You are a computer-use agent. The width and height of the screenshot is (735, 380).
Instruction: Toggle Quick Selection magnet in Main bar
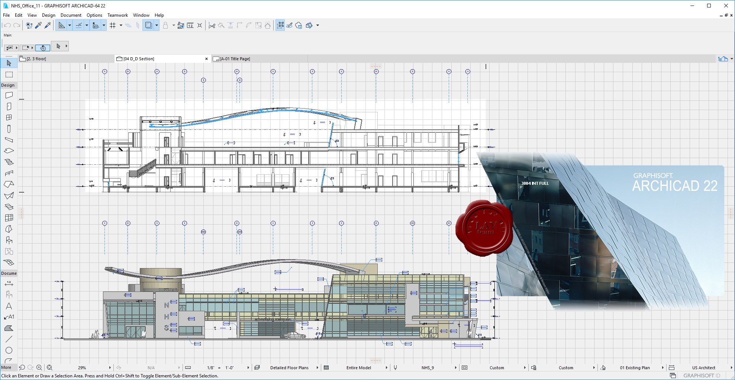43,48
